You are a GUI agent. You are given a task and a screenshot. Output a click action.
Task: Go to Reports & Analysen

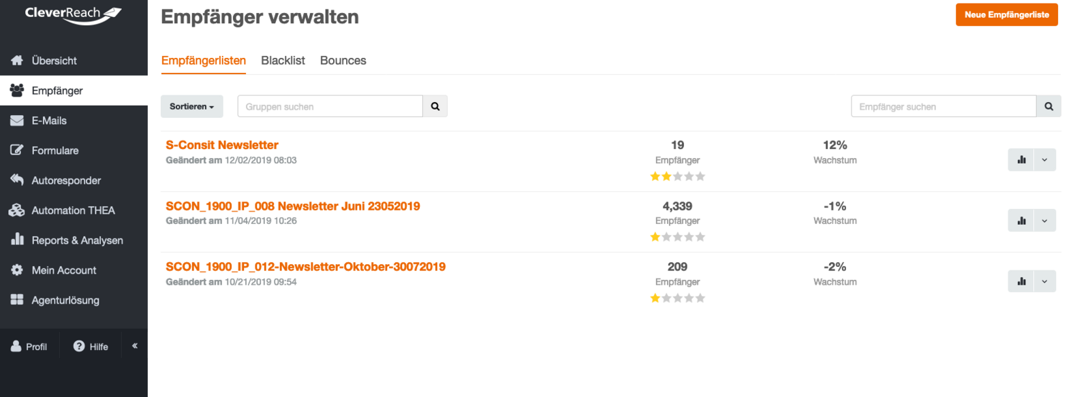pos(77,240)
